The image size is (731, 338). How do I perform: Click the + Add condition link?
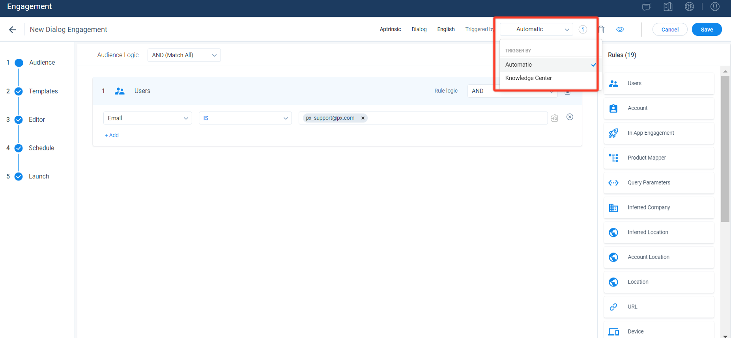point(112,135)
